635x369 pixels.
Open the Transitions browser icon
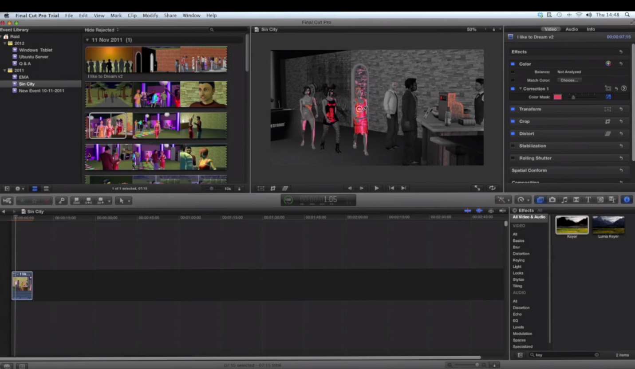point(576,200)
